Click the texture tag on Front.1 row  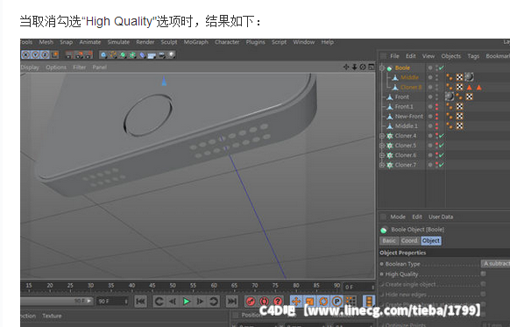click(x=459, y=106)
